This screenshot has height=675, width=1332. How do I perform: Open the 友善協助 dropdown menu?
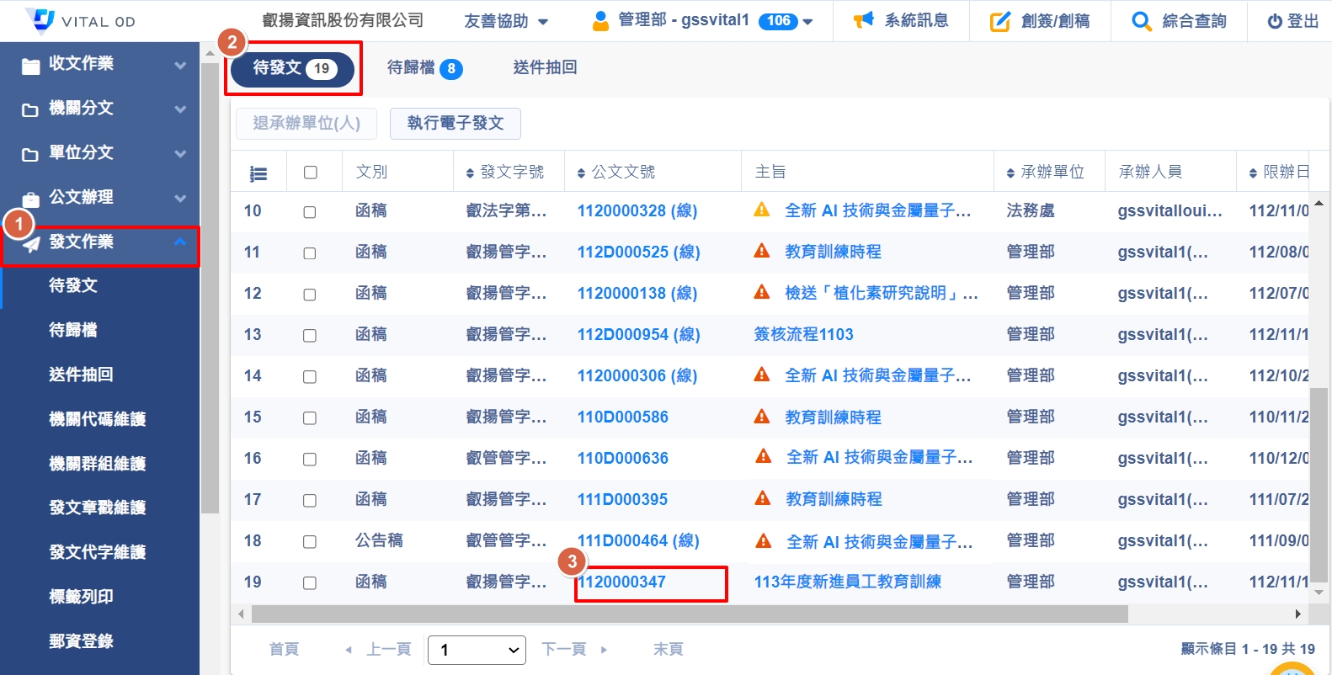click(x=506, y=21)
